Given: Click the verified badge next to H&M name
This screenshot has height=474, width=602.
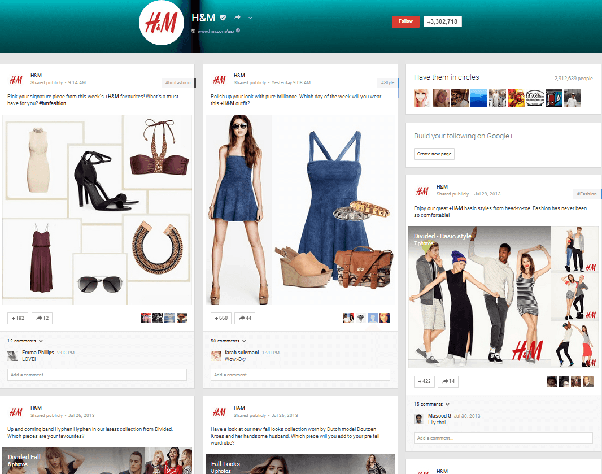Looking at the screenshot, I should [x=223, y=18].
